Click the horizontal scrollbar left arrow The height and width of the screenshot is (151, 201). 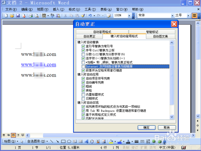pos(28,135)
